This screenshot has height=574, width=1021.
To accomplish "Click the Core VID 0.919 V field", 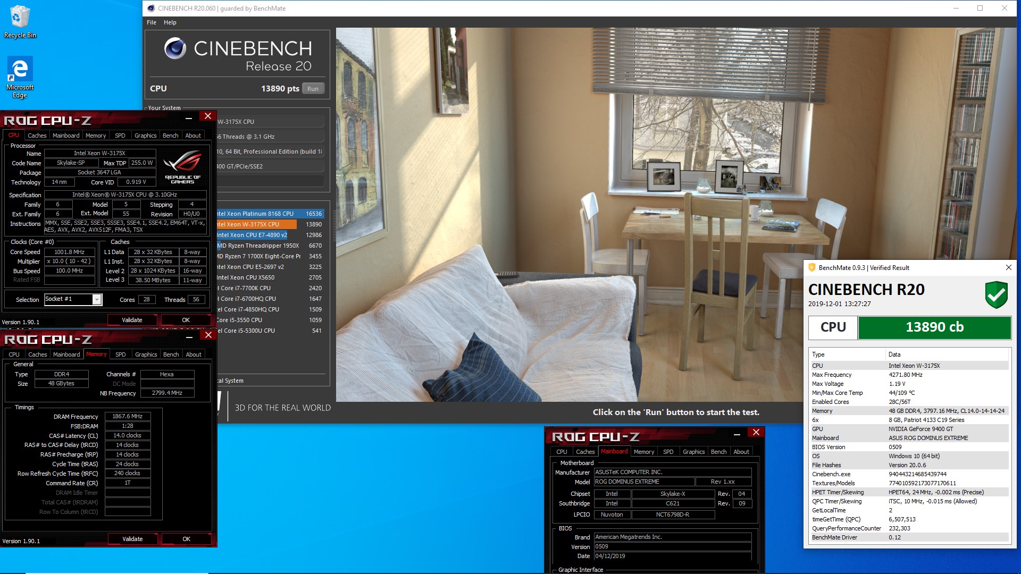I will [136, 182].
